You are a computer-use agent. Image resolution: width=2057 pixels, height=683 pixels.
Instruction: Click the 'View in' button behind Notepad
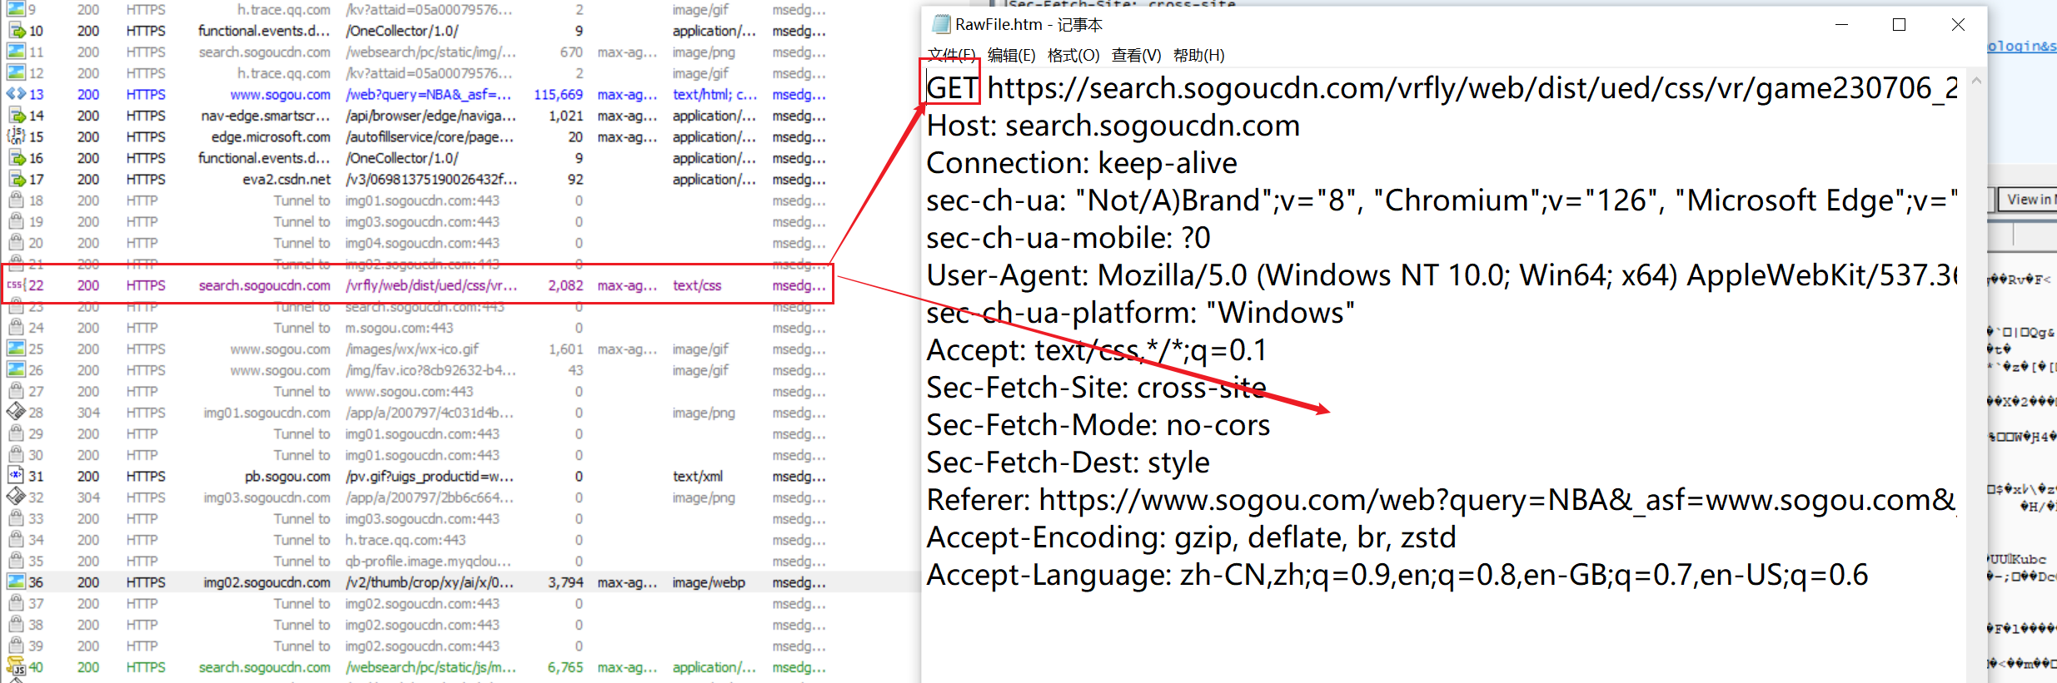click(x=2028, y=200)
